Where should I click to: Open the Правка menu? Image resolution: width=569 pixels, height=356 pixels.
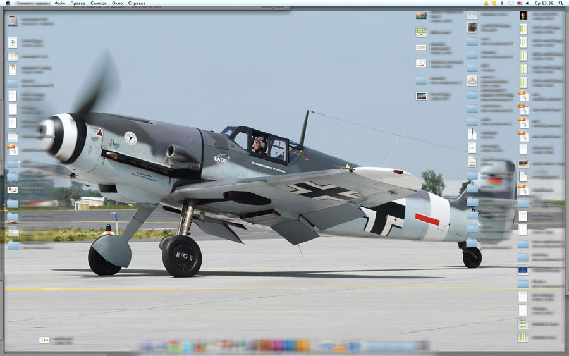[78, 3]
